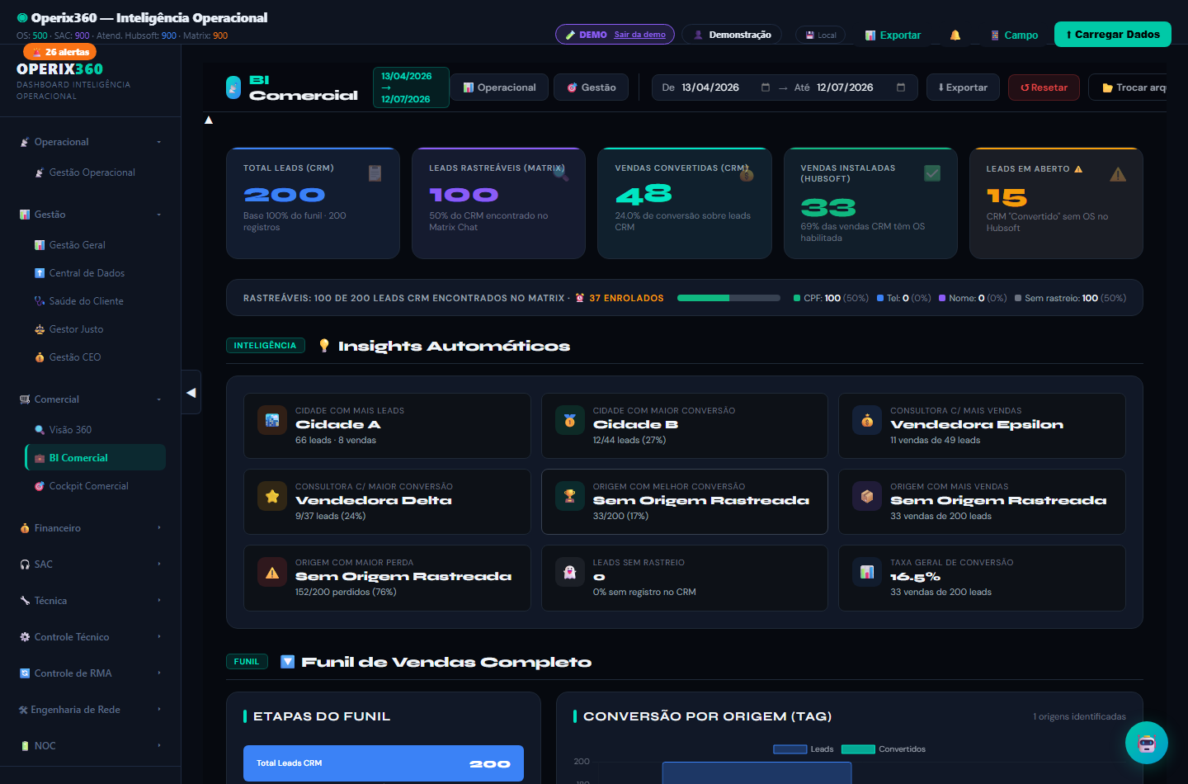
Task: Click the blue Total Leads CRM funnel bar
Action: (384, 763)
